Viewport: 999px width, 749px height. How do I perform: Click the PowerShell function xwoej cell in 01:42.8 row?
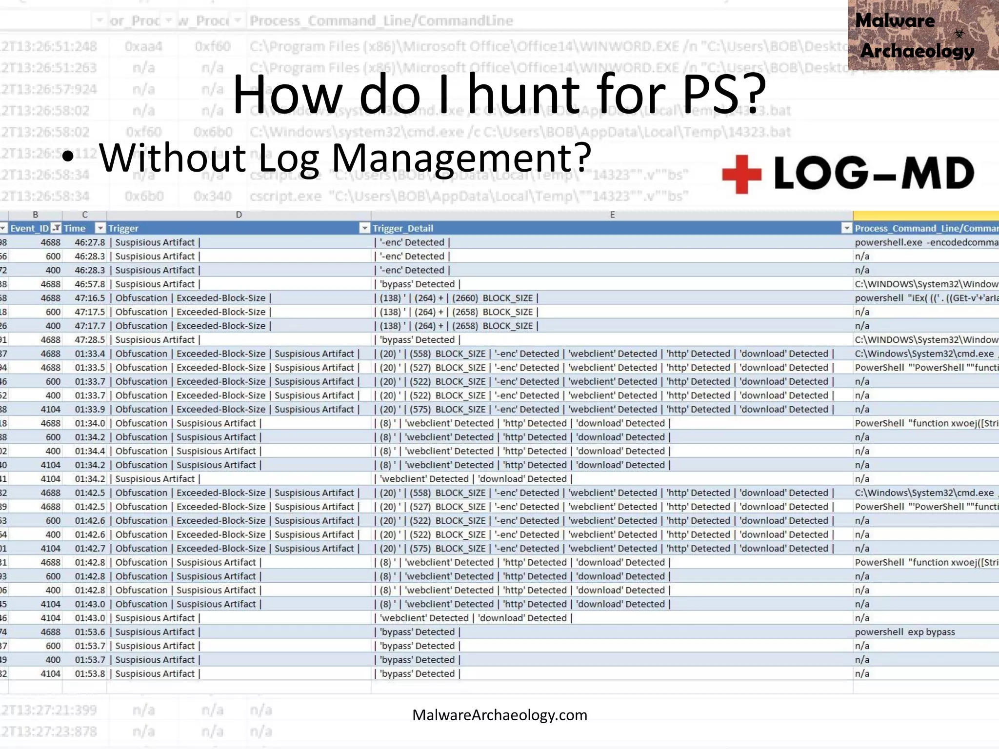(x=926, y=562)
